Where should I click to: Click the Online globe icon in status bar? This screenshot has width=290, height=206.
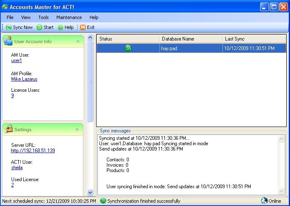click(264, 201)
